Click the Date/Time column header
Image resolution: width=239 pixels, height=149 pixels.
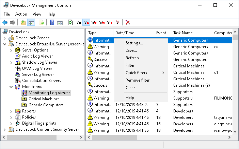(x=125, y=33)
